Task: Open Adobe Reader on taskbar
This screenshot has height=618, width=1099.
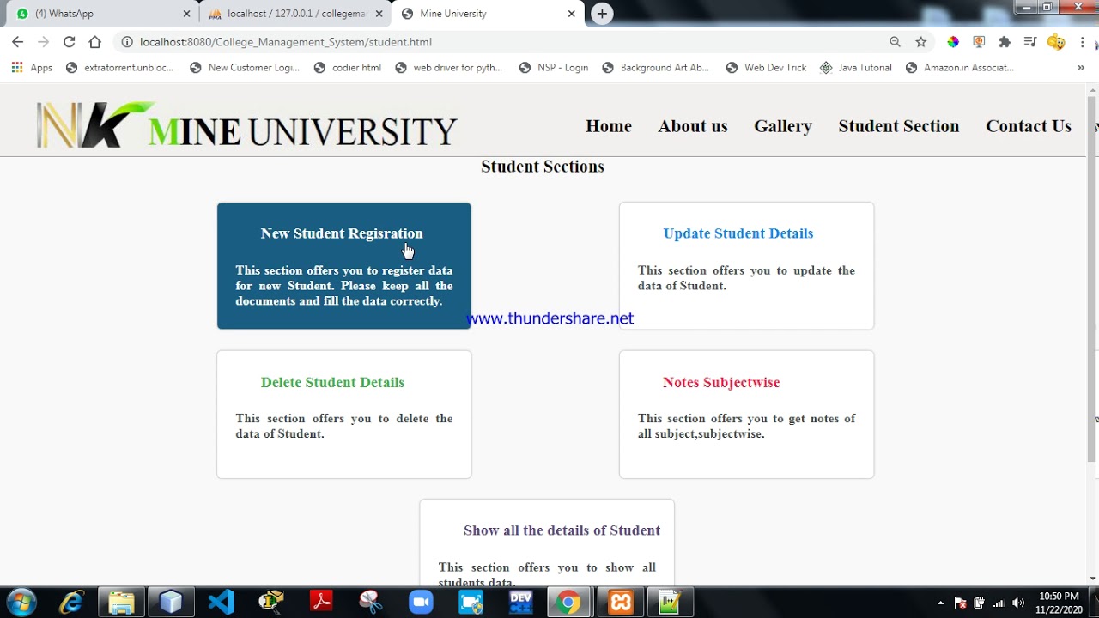Action: [x=321, y=602]
